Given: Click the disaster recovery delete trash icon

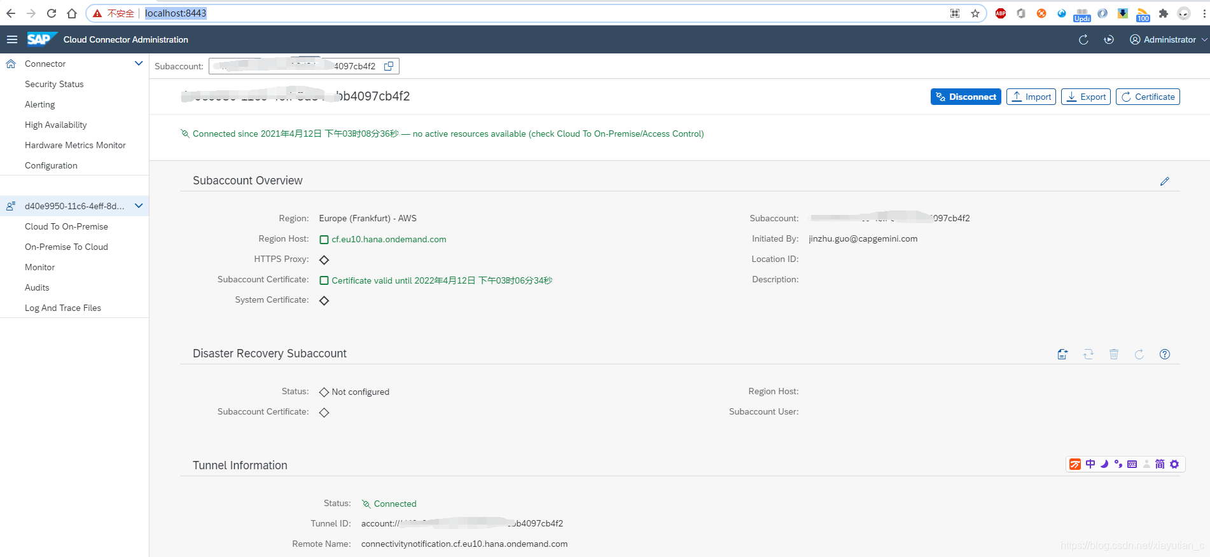Looking at the screenshot, I should click(x=1114, y=354).
